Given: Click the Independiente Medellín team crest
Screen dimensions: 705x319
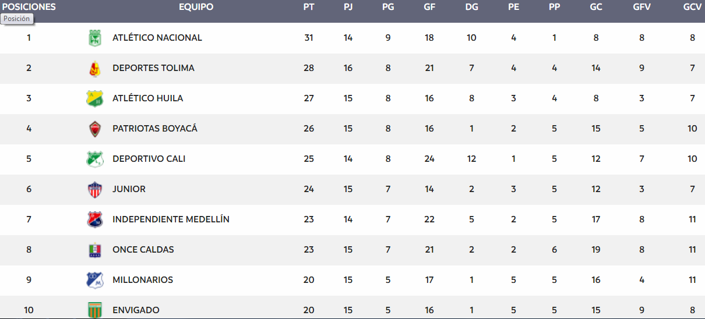Looking at the screenshot, I should (94, 219).
